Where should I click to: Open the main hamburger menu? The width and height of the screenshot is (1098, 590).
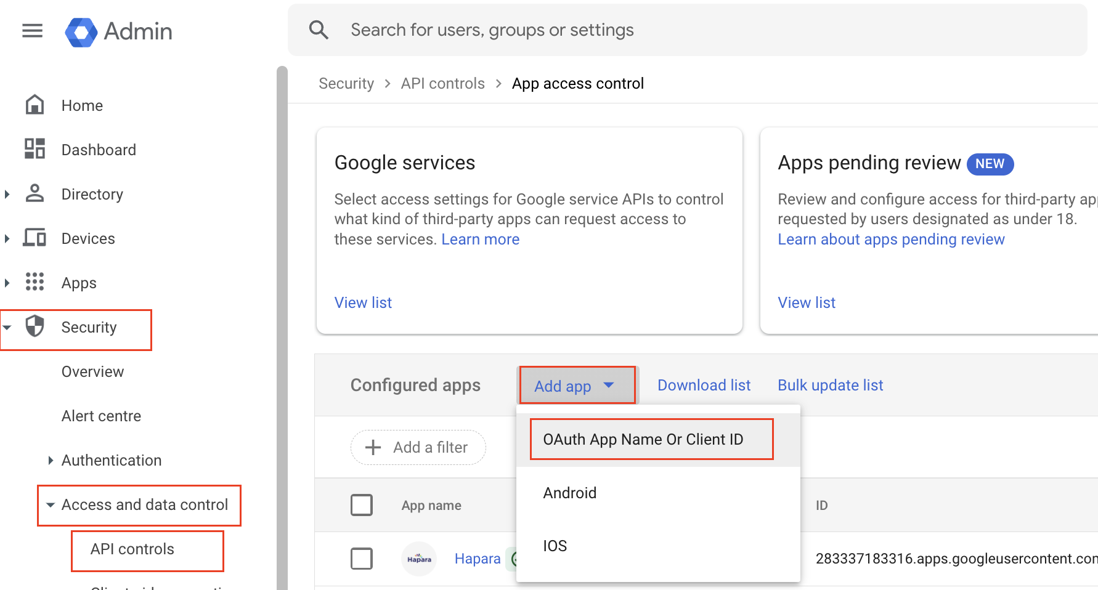tap(32, 30)
